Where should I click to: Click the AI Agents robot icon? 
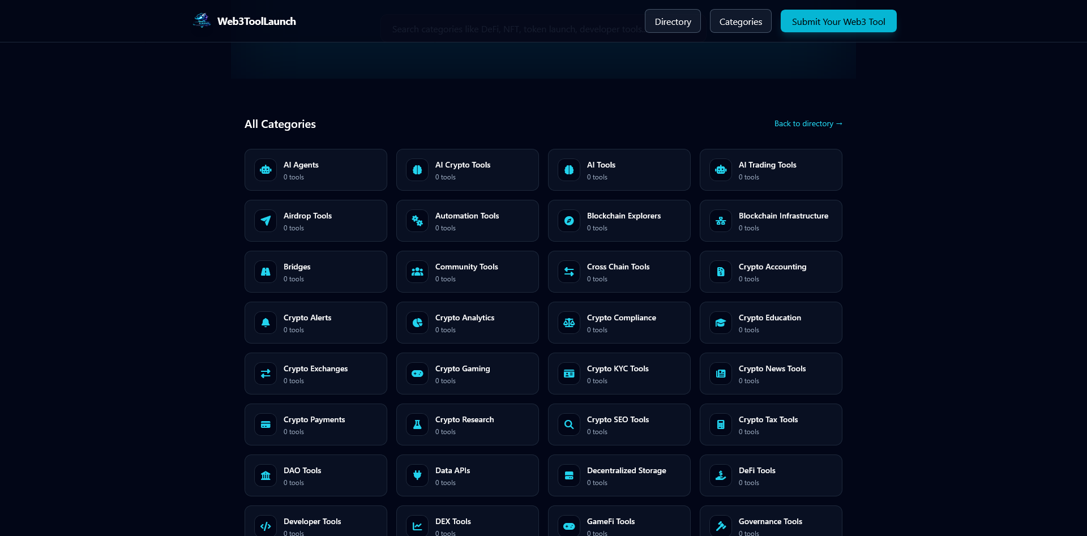coord(266,170)
